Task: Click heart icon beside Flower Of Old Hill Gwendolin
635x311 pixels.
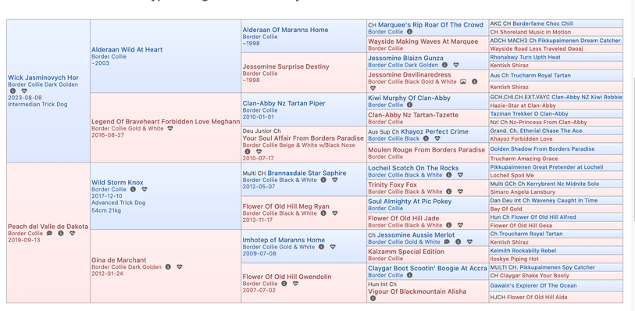Action: [x=295, y=284]
